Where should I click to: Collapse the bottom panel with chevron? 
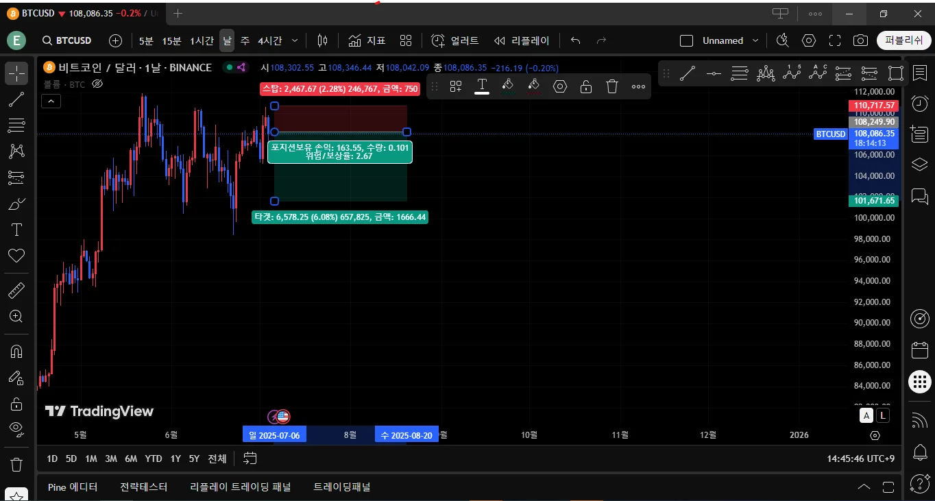click(x=864, y=487)
